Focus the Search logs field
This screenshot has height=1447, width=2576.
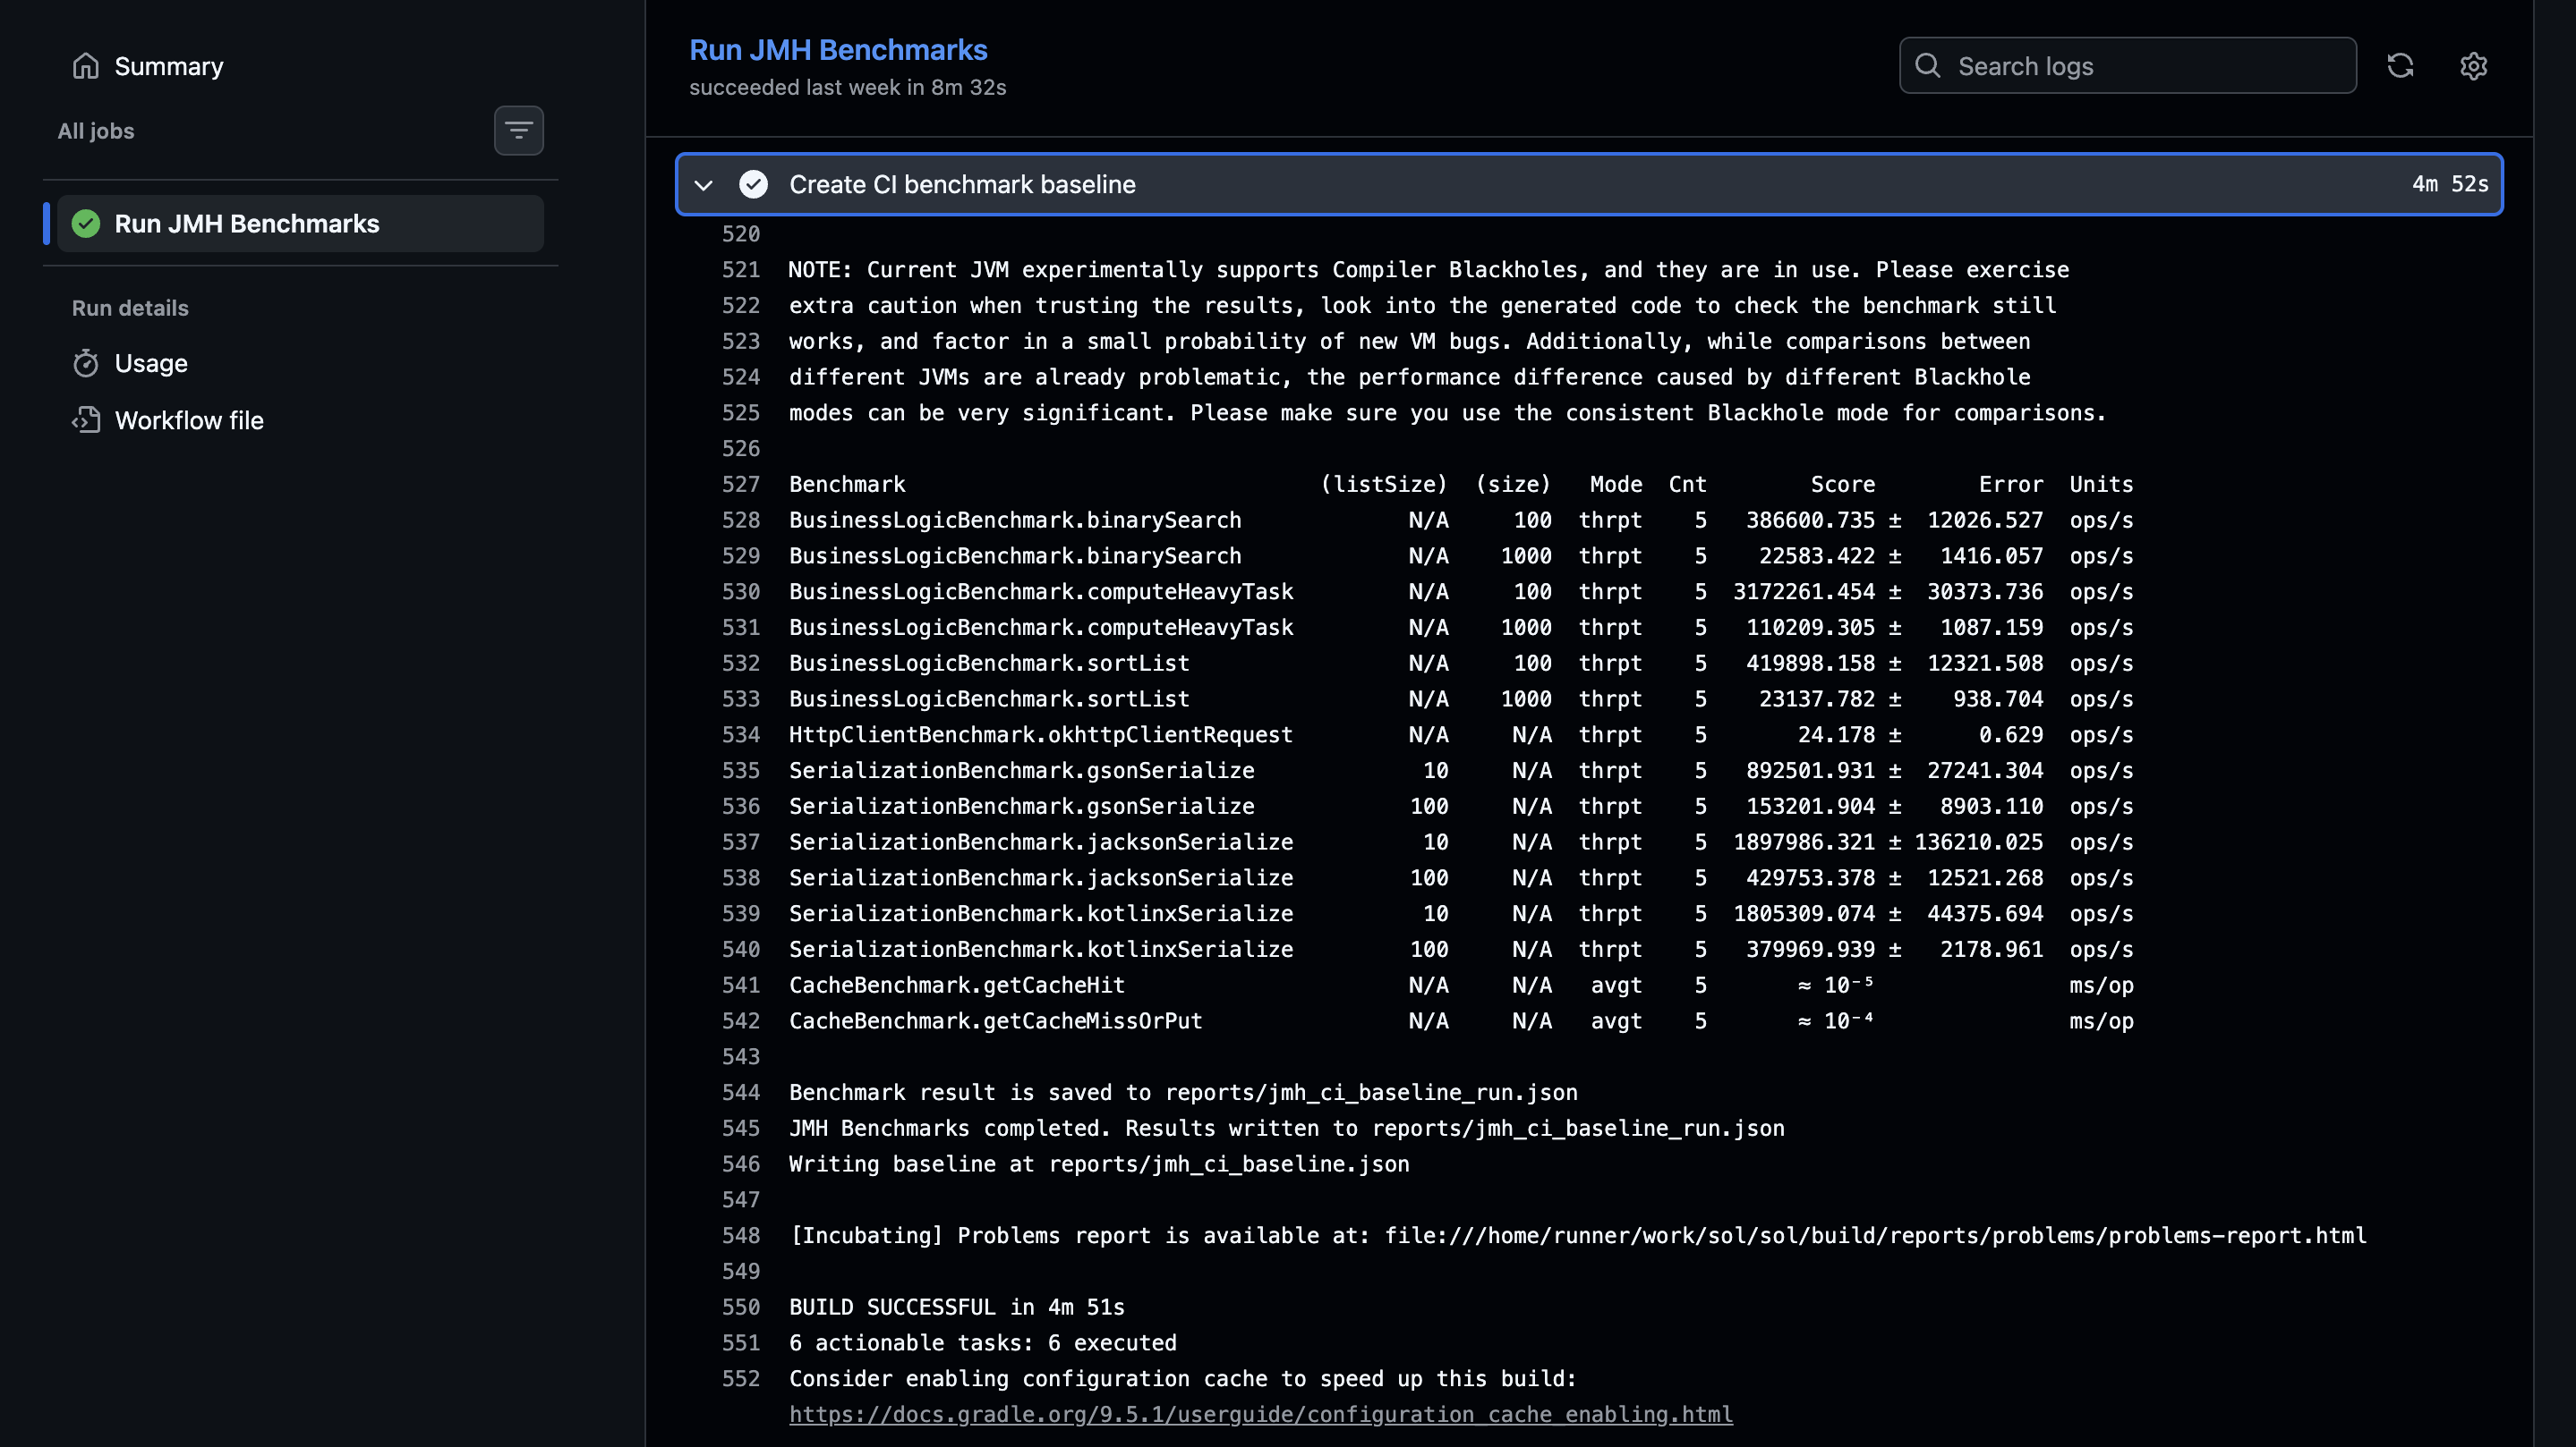[2127, 66]
